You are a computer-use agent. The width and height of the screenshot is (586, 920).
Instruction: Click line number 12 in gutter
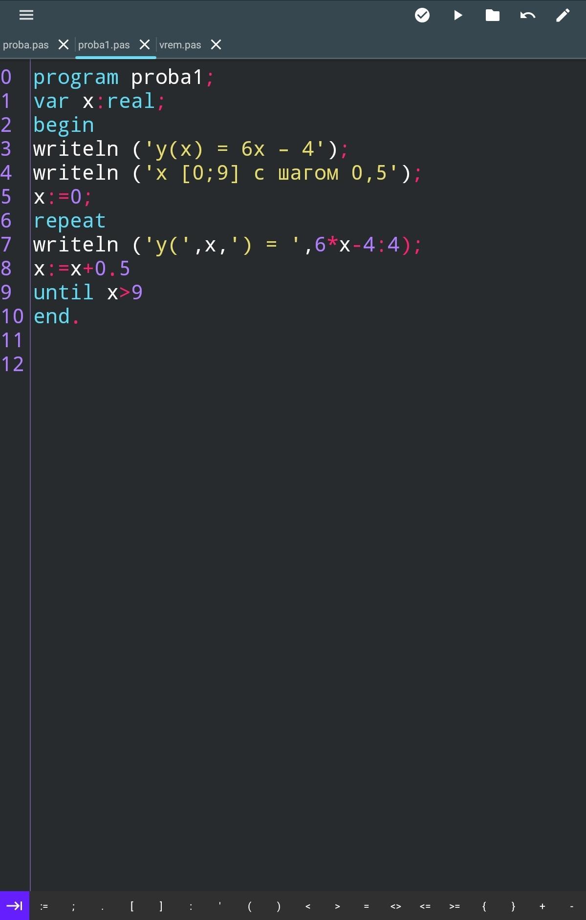pyautogui.click(x=12, y=364)
